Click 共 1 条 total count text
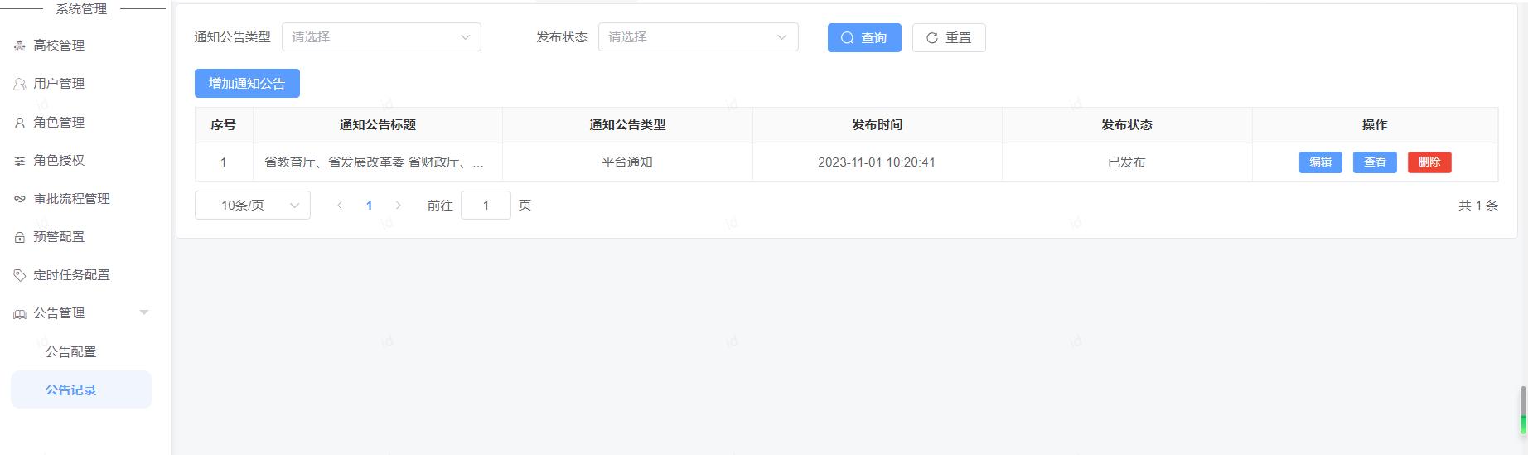This screenshot has width=1528, height=455. tap(1478, 206)
